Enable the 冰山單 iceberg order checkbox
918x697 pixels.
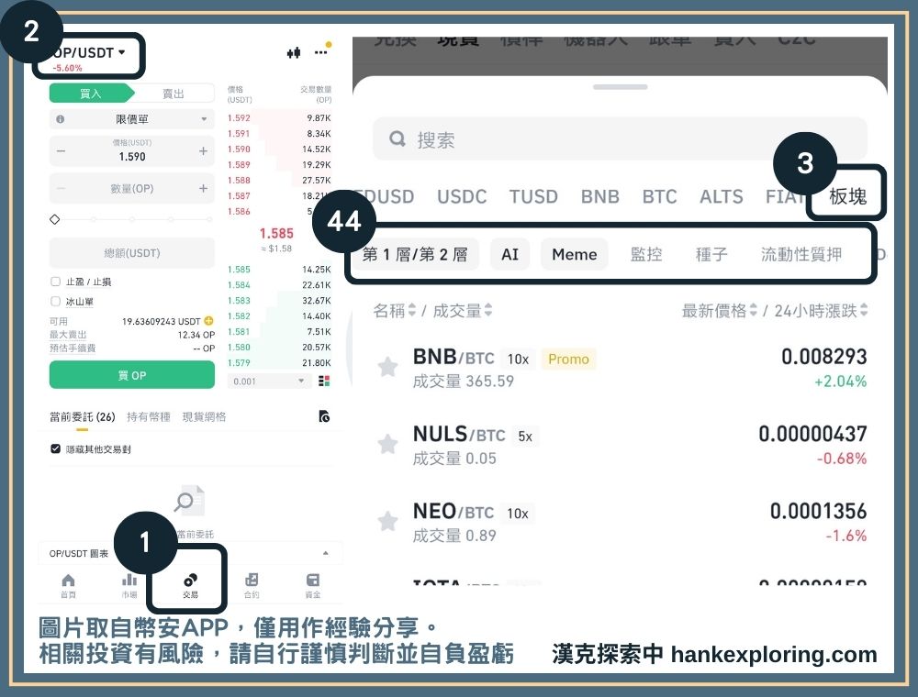tap(56, 301)
